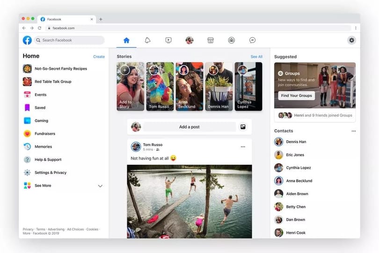Screen dimensions: 379x253
Task: Click the Add a post field
Action: (x=189, y=127)
